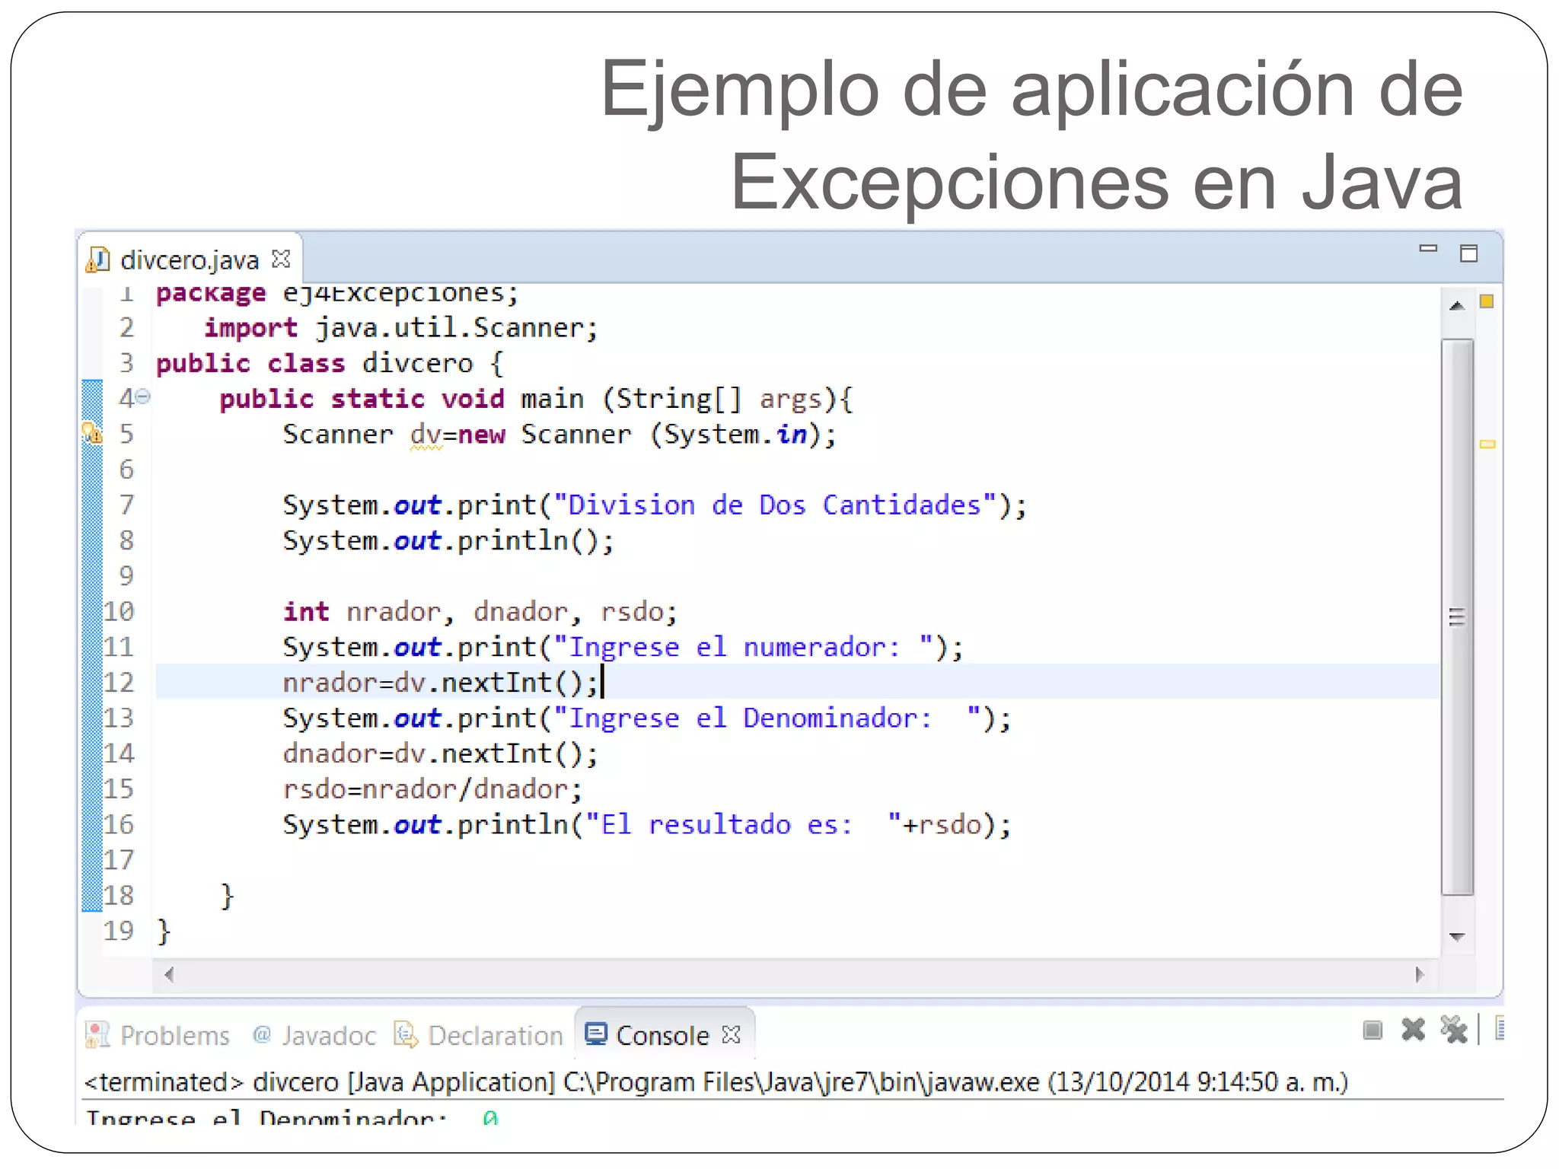Click the yellow warning overview square
This screenshot has width=1559, height=1169.
(x=1486, y=301)
